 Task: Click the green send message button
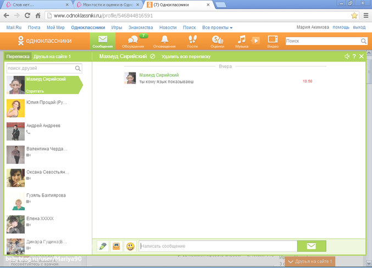(x=312, y=246)
